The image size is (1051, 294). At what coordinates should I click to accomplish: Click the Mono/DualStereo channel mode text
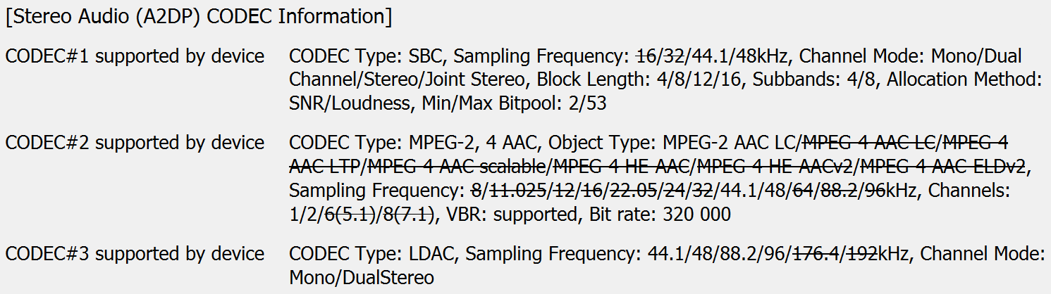click(x=362, y=278)
